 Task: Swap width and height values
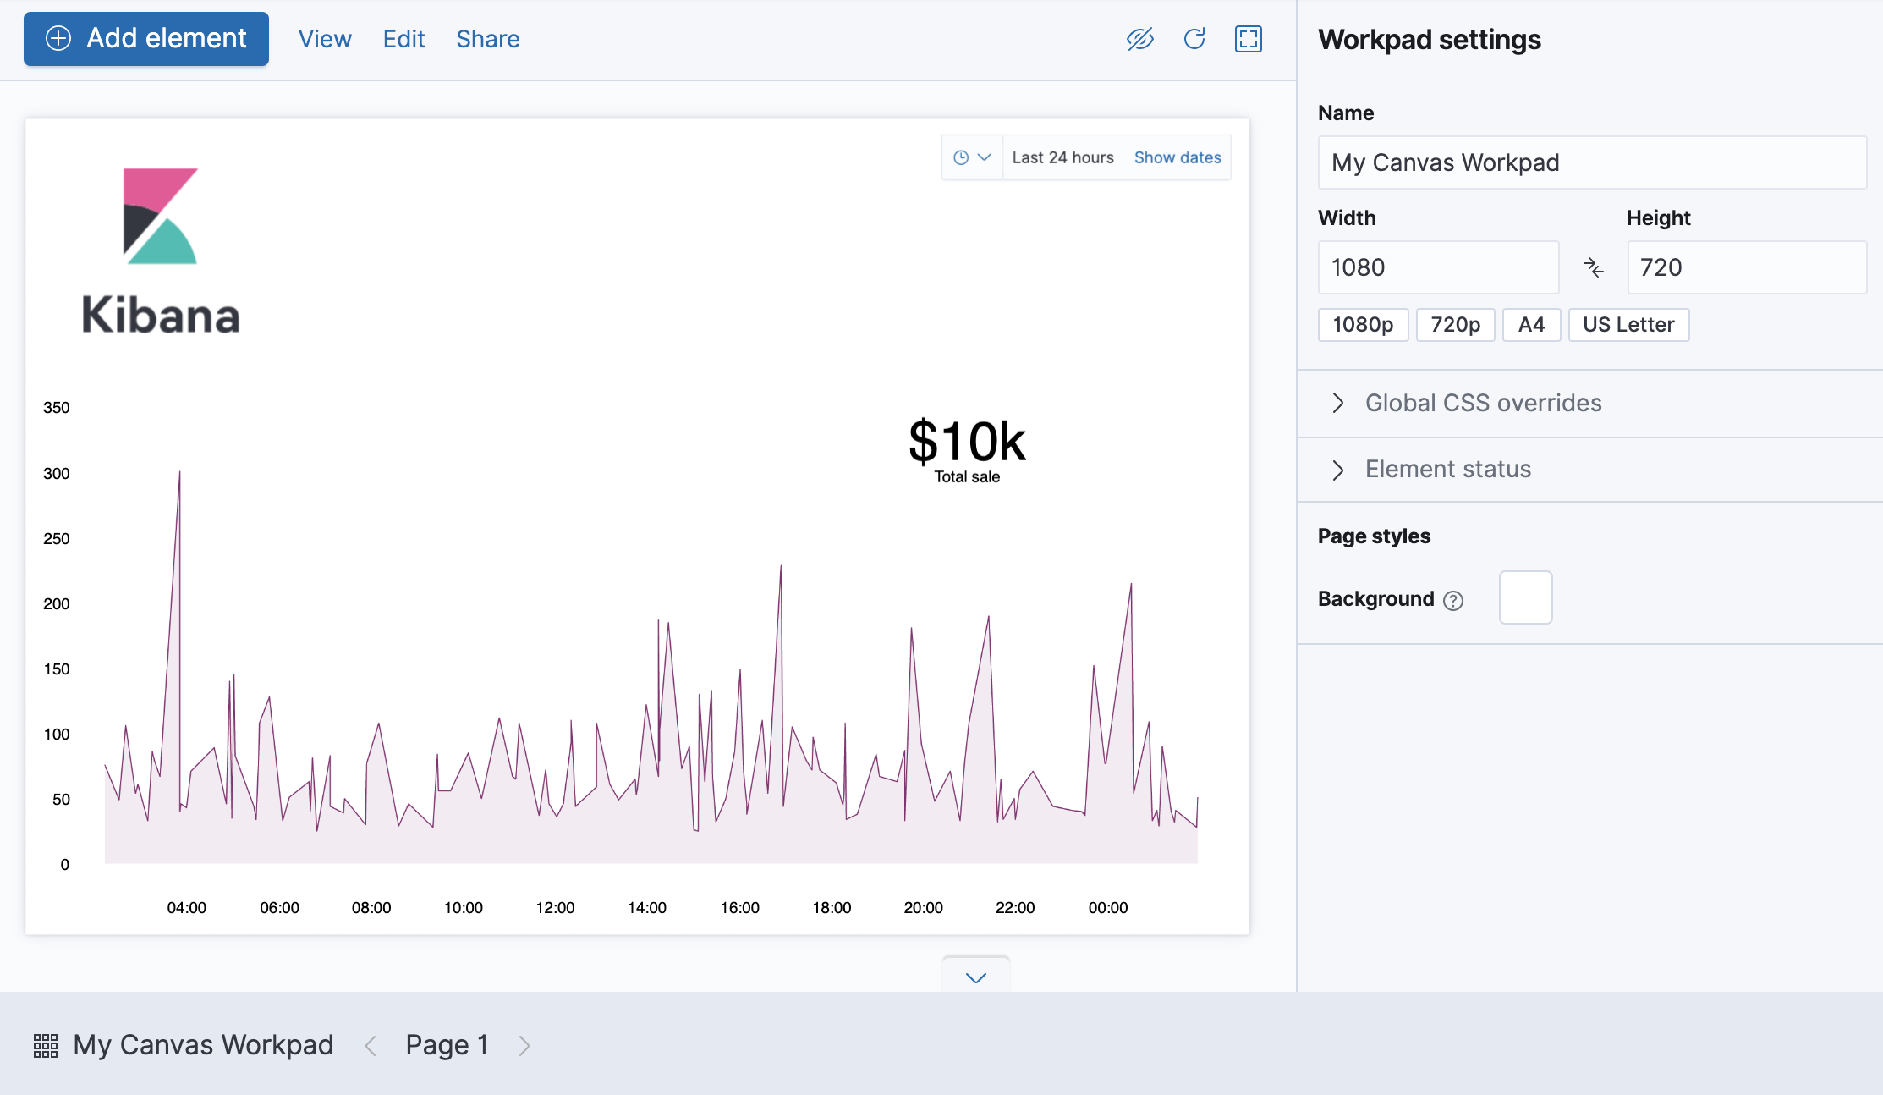pos(1594,267)
